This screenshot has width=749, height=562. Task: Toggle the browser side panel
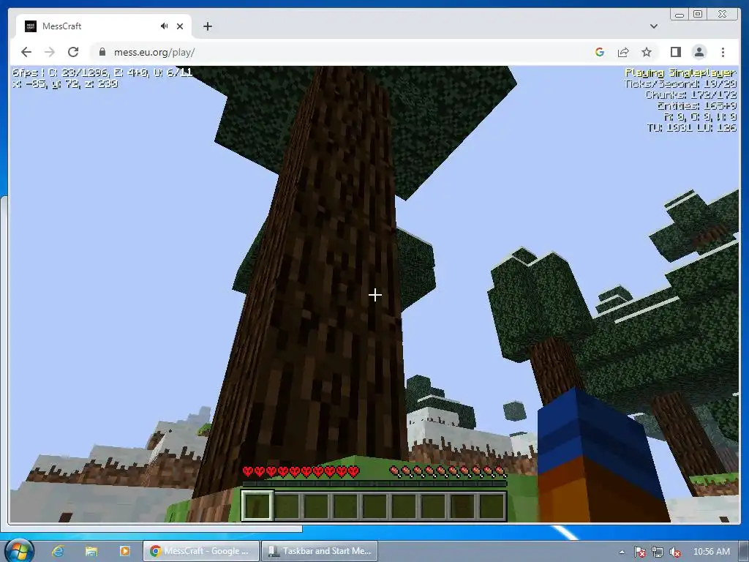(x=675, y=52)
